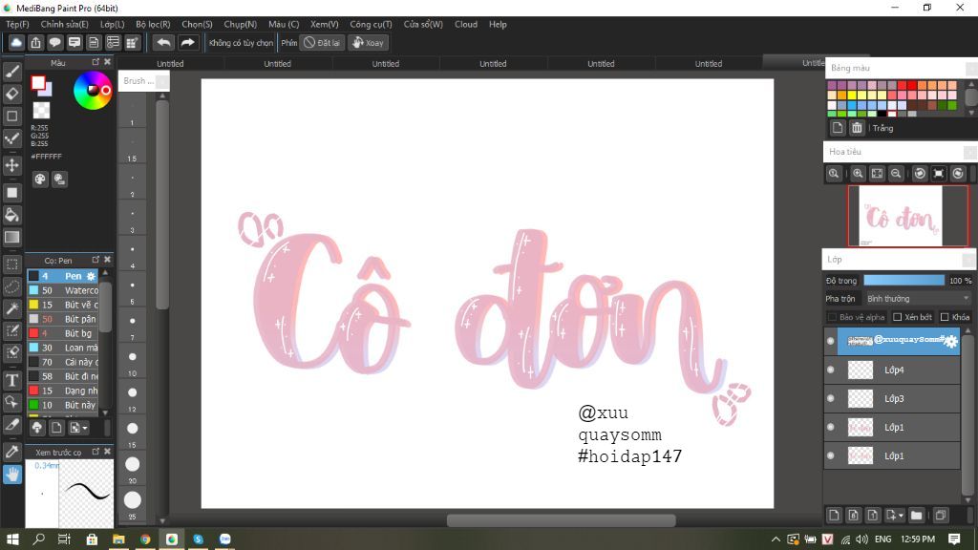978x550 pixels.
Task: Click the Redo arrow in toolbar
Action: (x=187, y=42)
